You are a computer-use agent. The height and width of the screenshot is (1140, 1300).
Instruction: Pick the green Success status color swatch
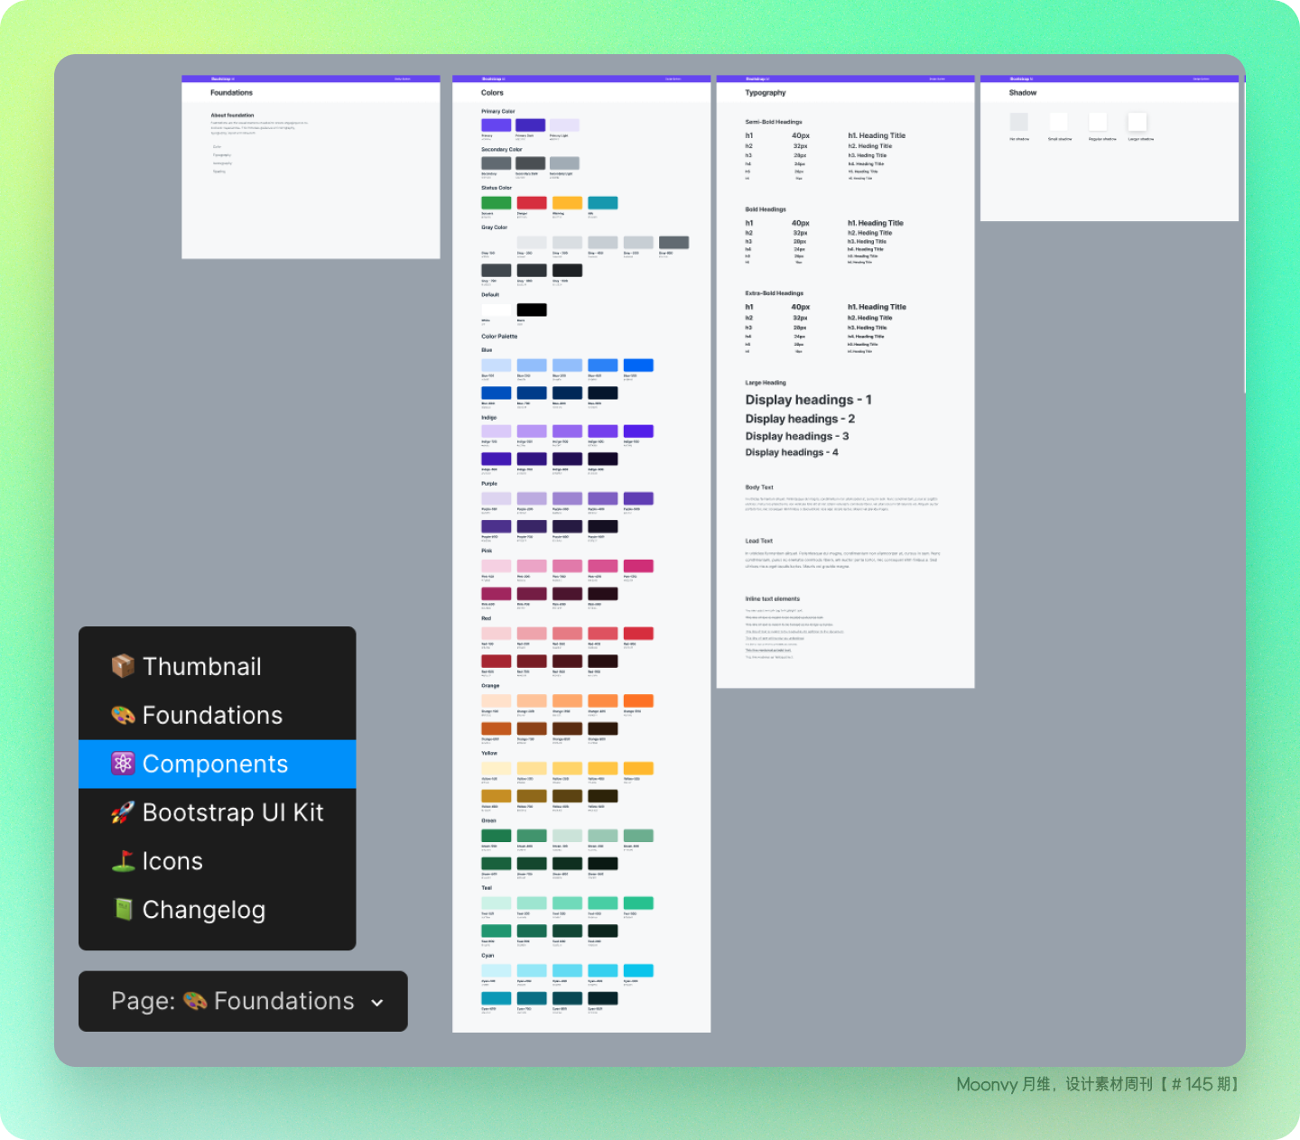tap(496, 203)
